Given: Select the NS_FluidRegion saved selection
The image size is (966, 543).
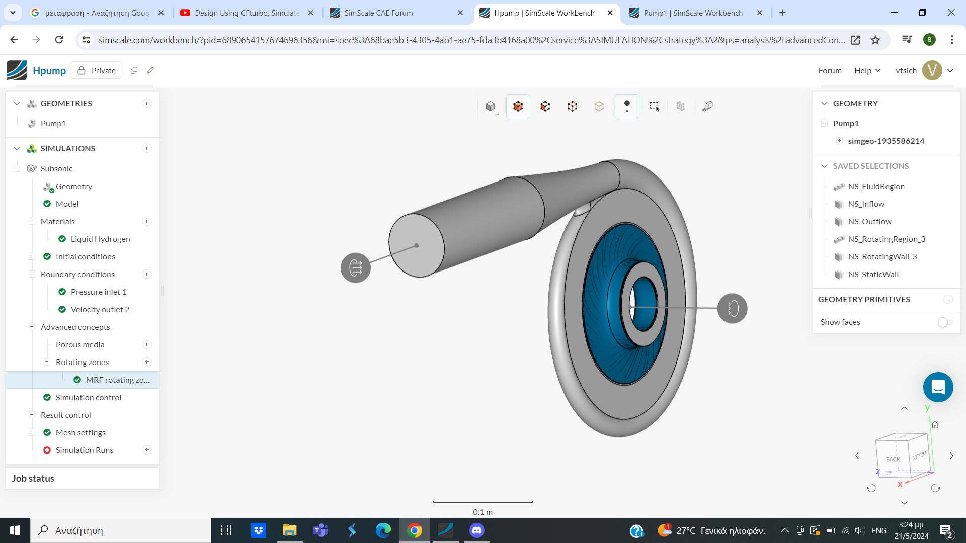Looking at the screenshot, I should pos(876,186).
